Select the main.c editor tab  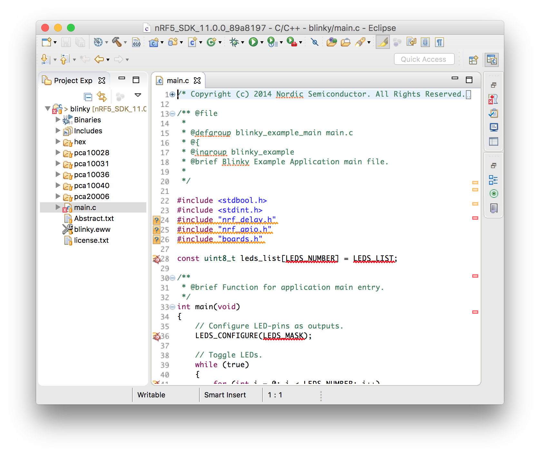point(178,81)
